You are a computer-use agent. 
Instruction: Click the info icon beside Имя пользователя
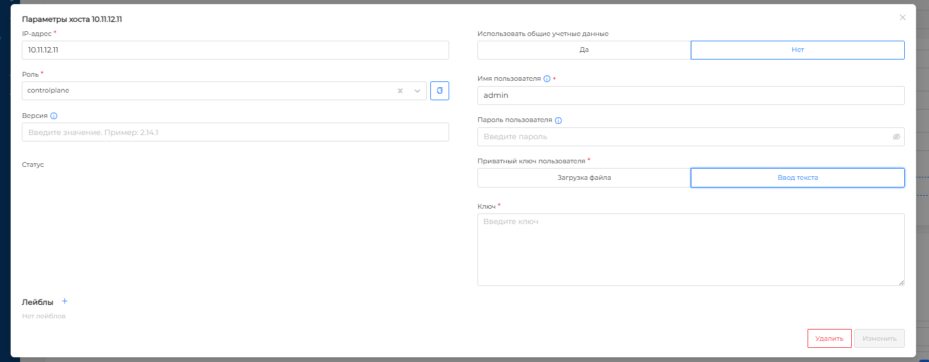click(x=547, y=79)
